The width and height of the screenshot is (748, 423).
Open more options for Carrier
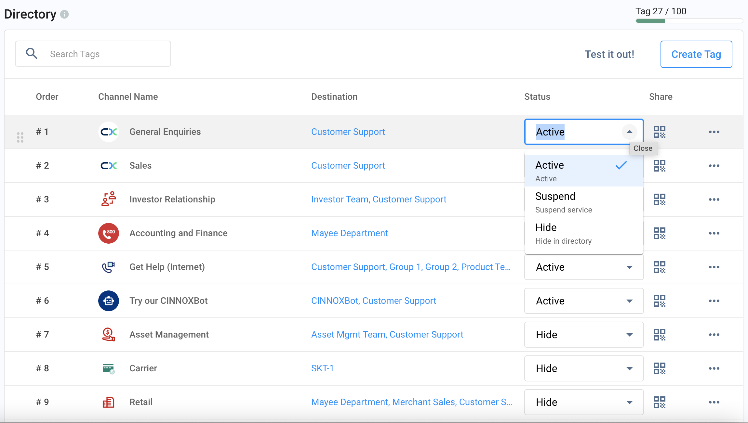(714, 368)
